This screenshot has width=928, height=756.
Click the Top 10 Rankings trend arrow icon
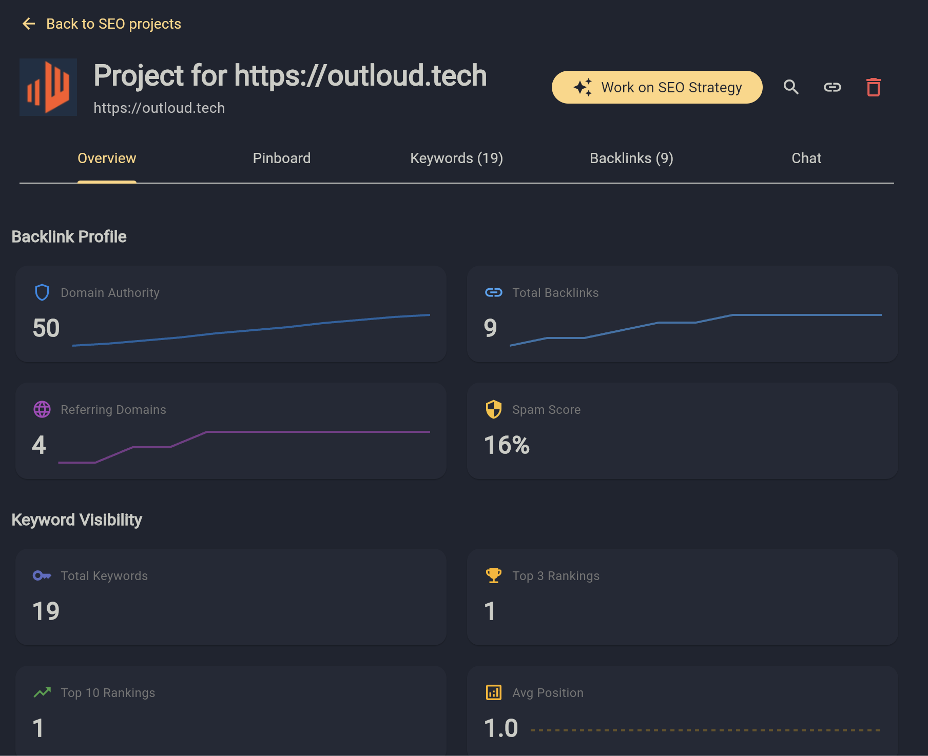pyautogui.click(x=42, y=692)
